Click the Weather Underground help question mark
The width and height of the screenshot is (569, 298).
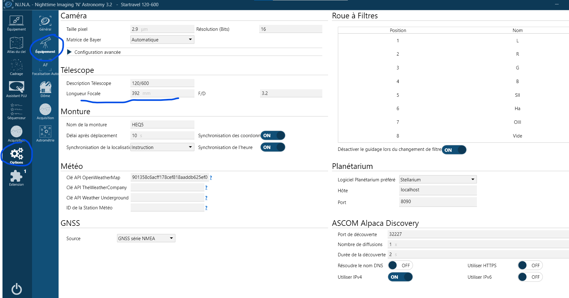[206, 198]
